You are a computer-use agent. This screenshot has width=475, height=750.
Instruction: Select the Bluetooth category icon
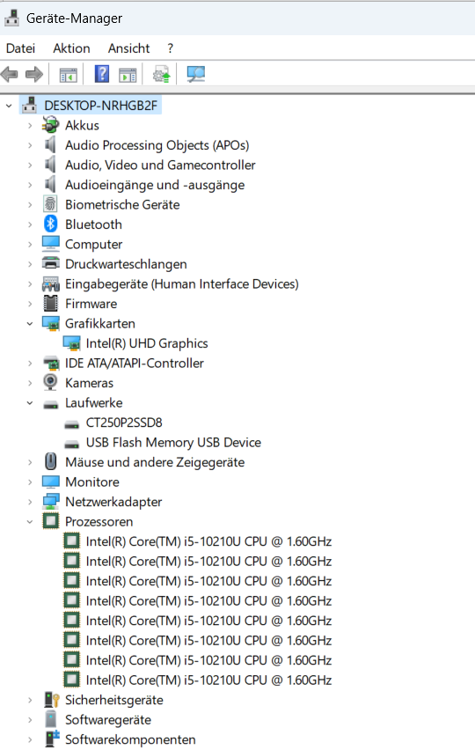point(51,224)
